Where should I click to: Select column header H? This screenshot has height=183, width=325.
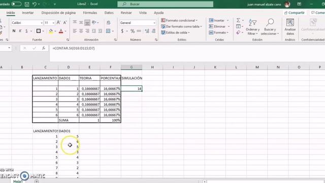click(x=152, y=67)
